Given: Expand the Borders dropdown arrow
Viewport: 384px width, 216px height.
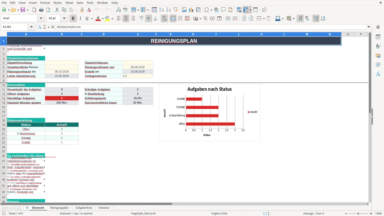Looking at the screenshot, I should [264, 19].
